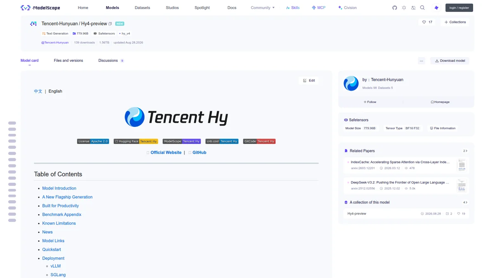
Task: Click the Download model button
Action: pos(450,61)
